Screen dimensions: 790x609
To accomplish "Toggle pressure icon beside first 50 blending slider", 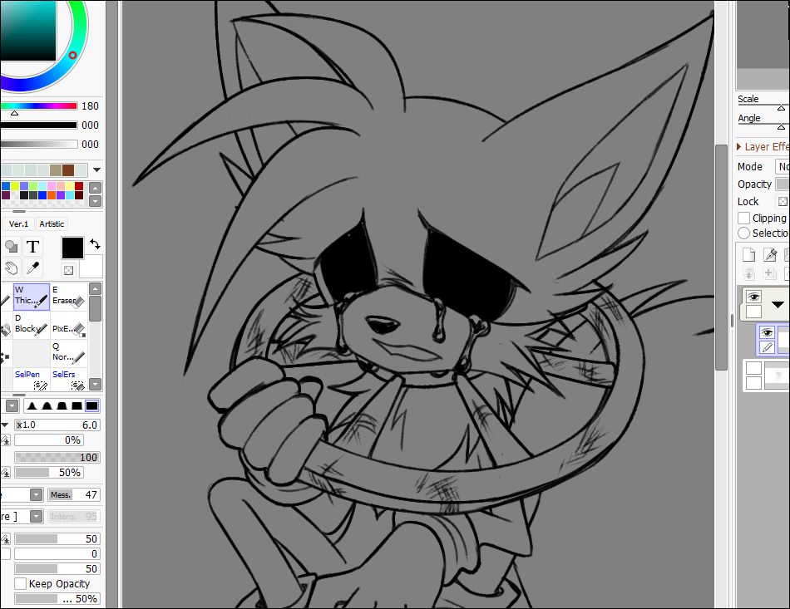I will [5, 539].
